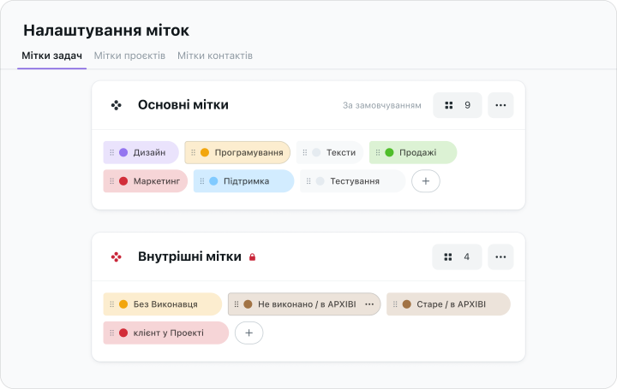Click the Основні мітки group title
This screenshot has height=389, width=617.
[183, 105]
